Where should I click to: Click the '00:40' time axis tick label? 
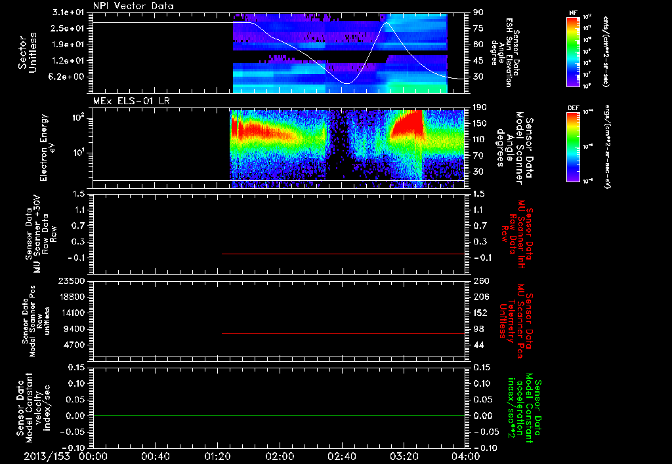point(155,456)
